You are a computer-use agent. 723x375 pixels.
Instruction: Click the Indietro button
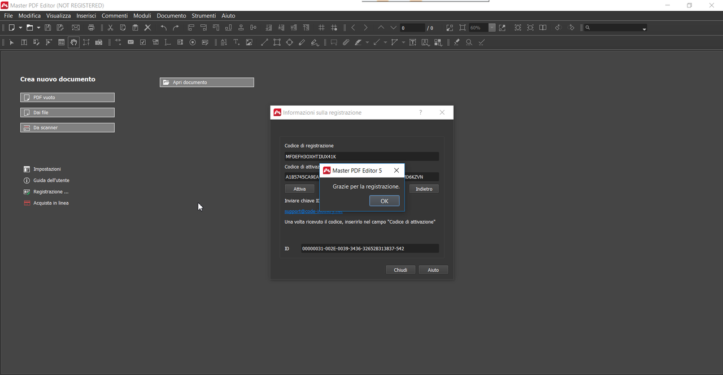424,189
